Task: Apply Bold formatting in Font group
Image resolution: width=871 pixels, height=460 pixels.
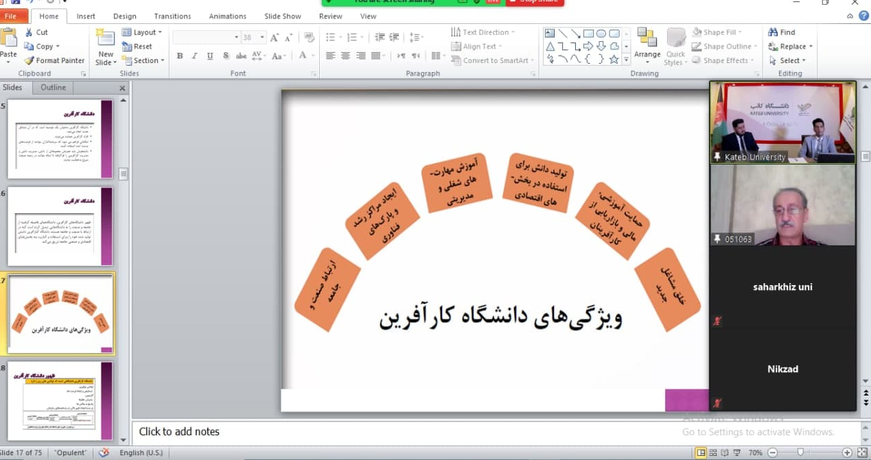Action: click(180, 56)
